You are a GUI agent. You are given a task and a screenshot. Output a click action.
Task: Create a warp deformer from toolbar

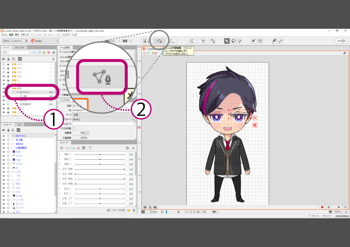pyautogui.click(x=191, y=41)
